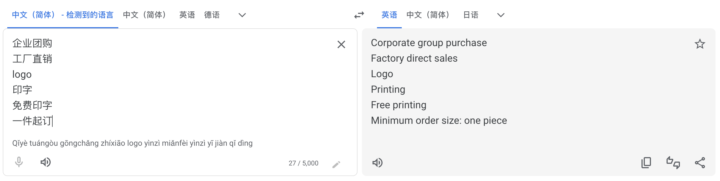Image resolution: width=720 pixels, height=181 pixels.
Task: Rate this translation with thumbs feedback
Action: tap(673, 163)
